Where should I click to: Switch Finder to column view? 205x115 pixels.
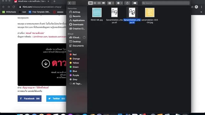tap(99, 3)
